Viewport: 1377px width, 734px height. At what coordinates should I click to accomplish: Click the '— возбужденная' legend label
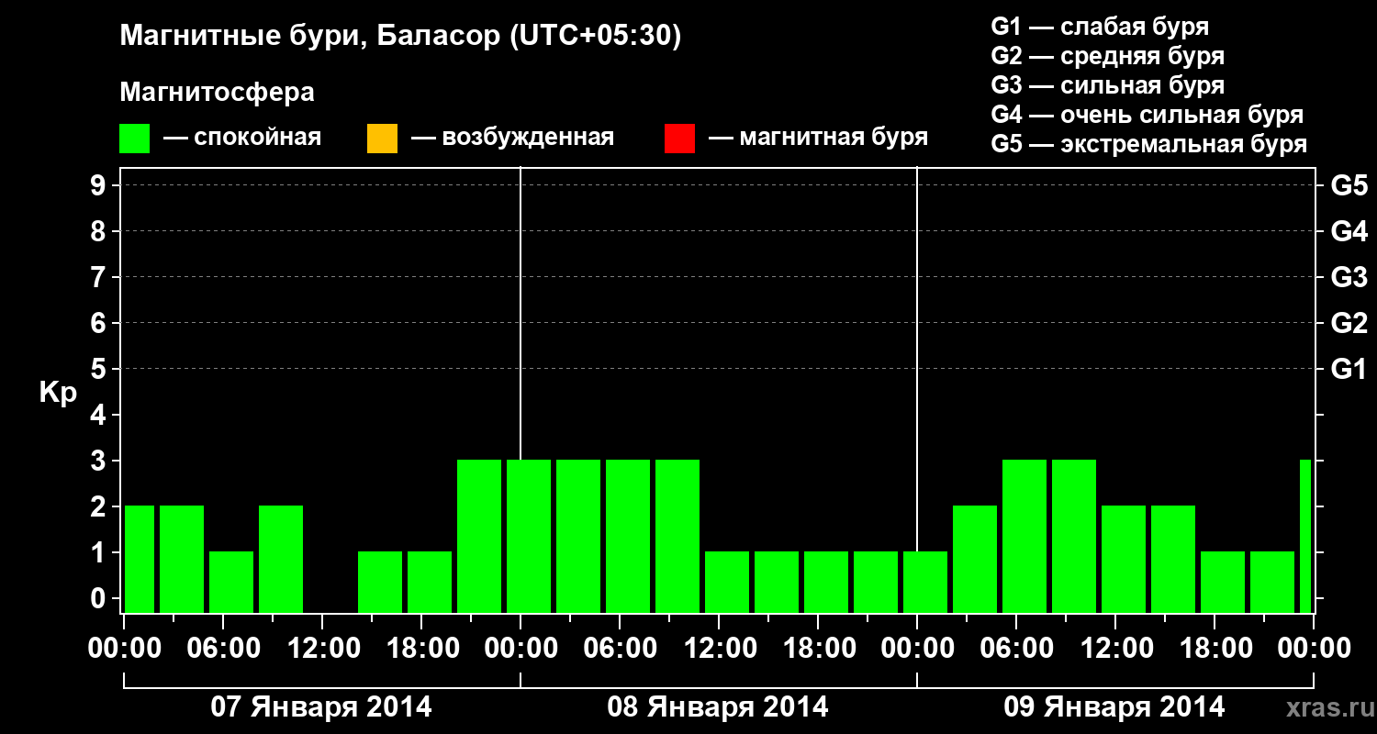(512, 138)
